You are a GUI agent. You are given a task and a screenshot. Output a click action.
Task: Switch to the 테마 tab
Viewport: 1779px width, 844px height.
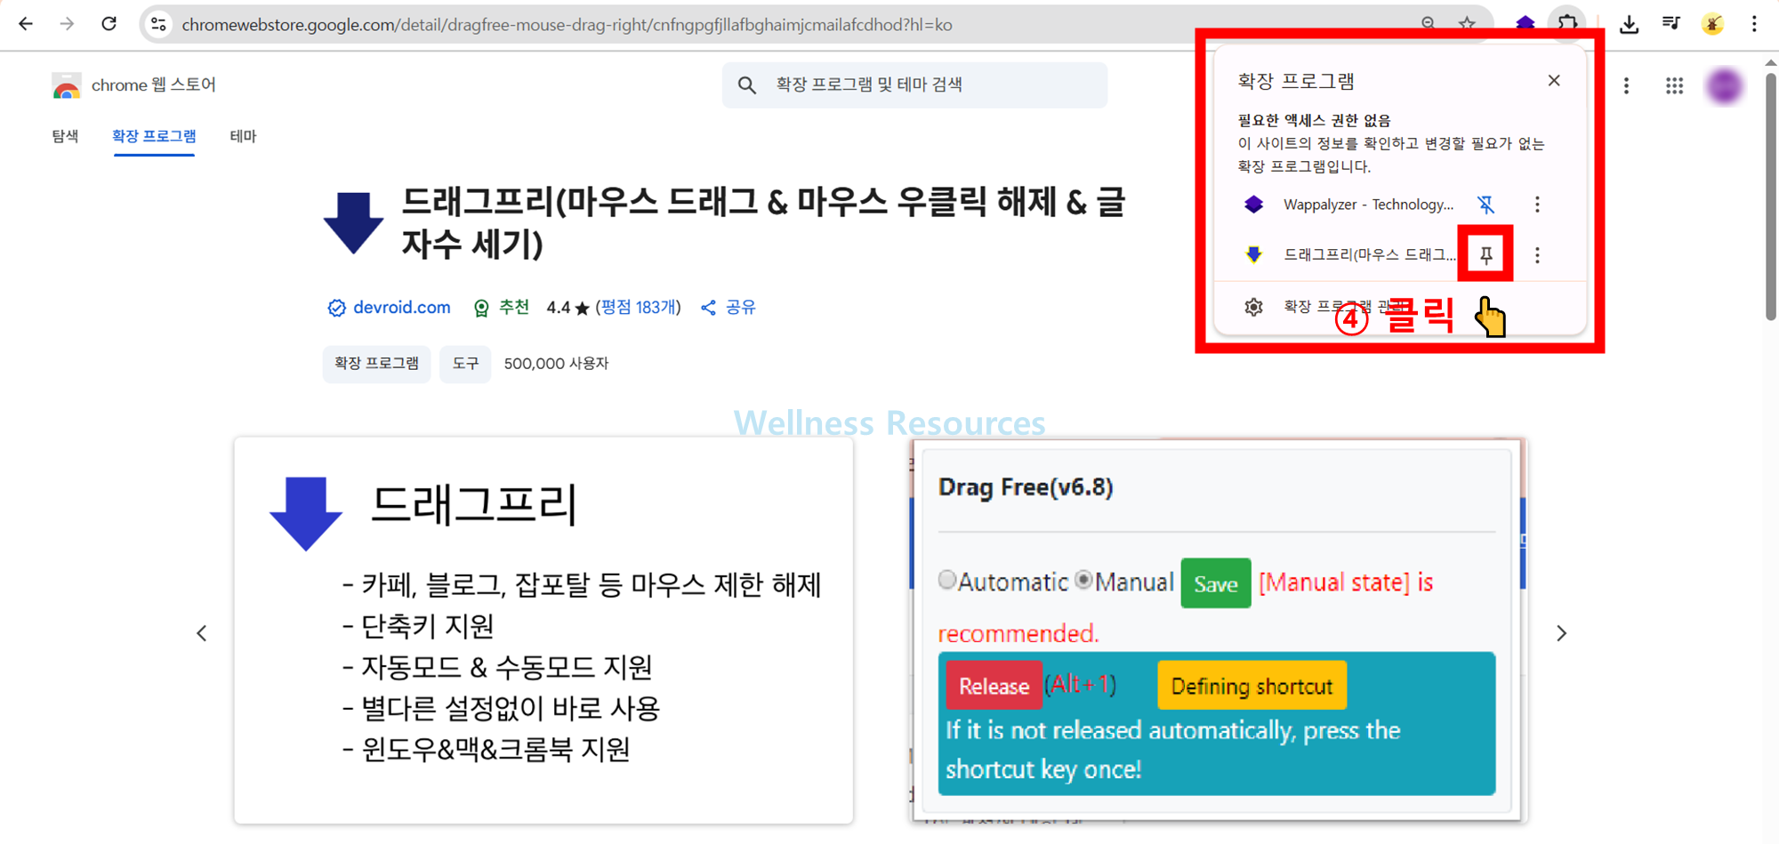point(243,136)
